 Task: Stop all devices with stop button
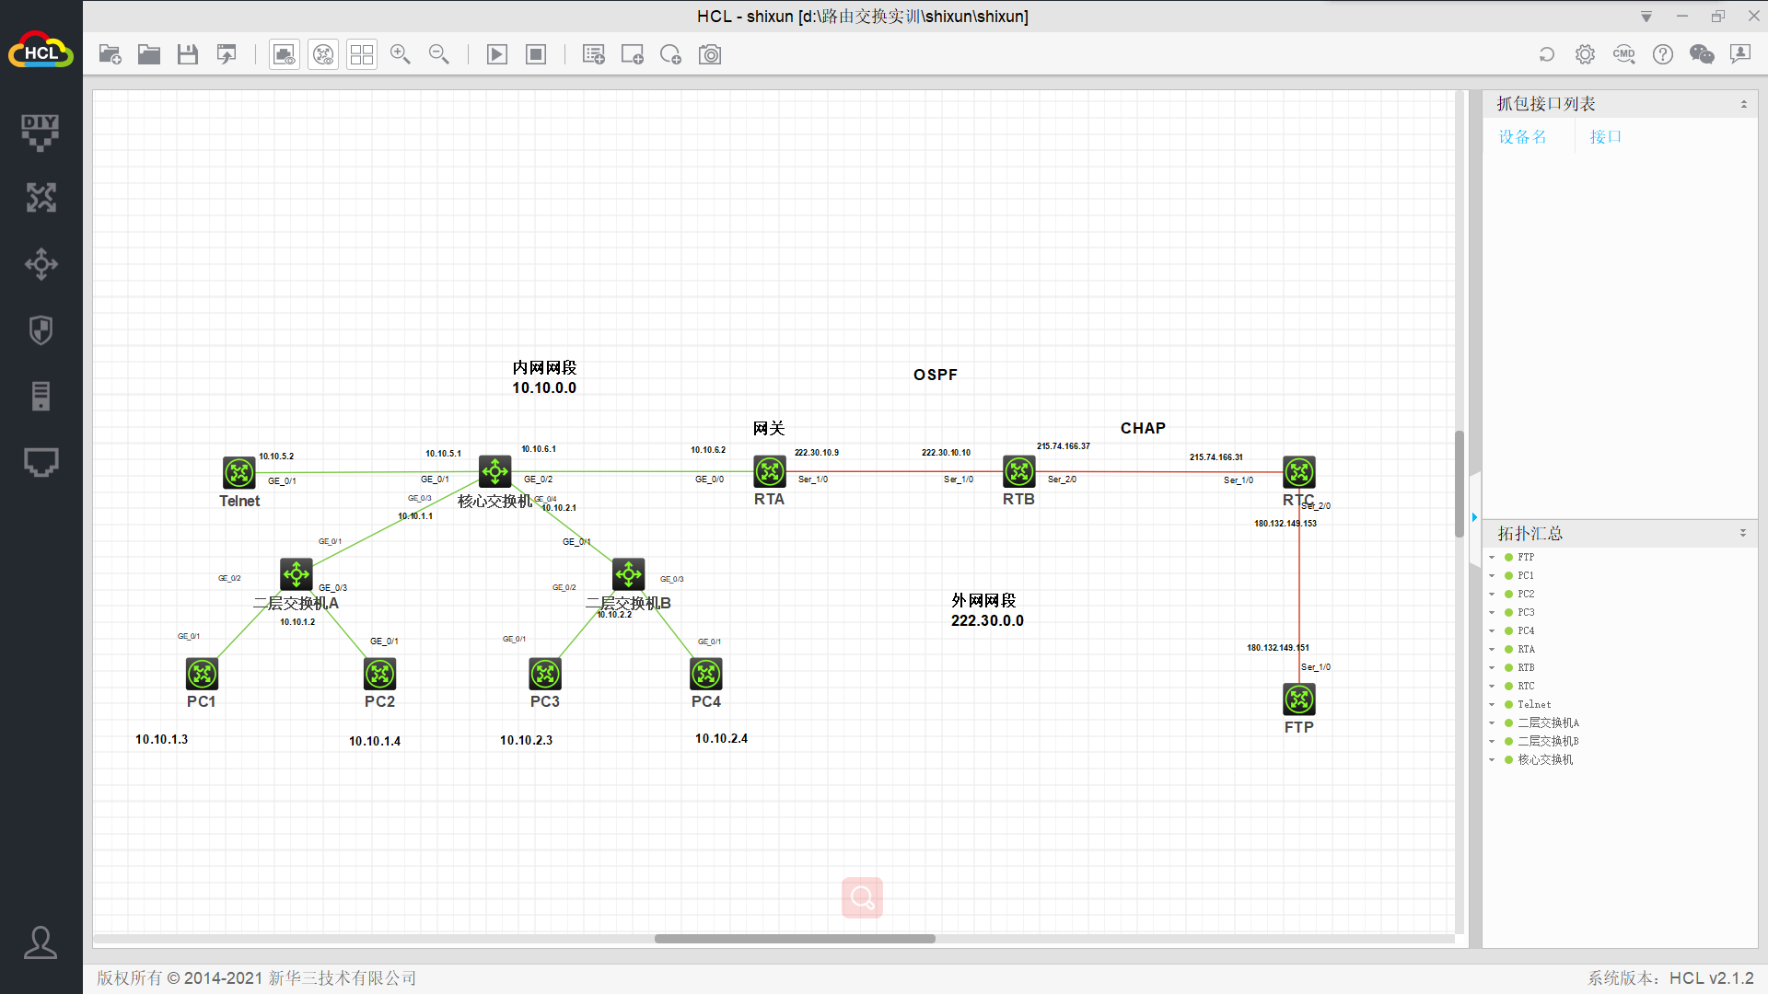(536, 54)
